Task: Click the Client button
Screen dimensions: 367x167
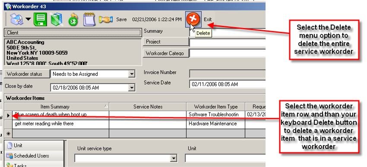Action: point(73,33)
